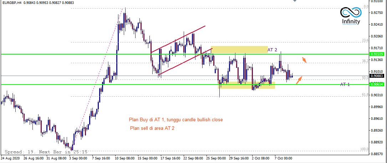Click the 15 Sep 00:00 time label
The image size is (387, 163).
coord(147,158)
